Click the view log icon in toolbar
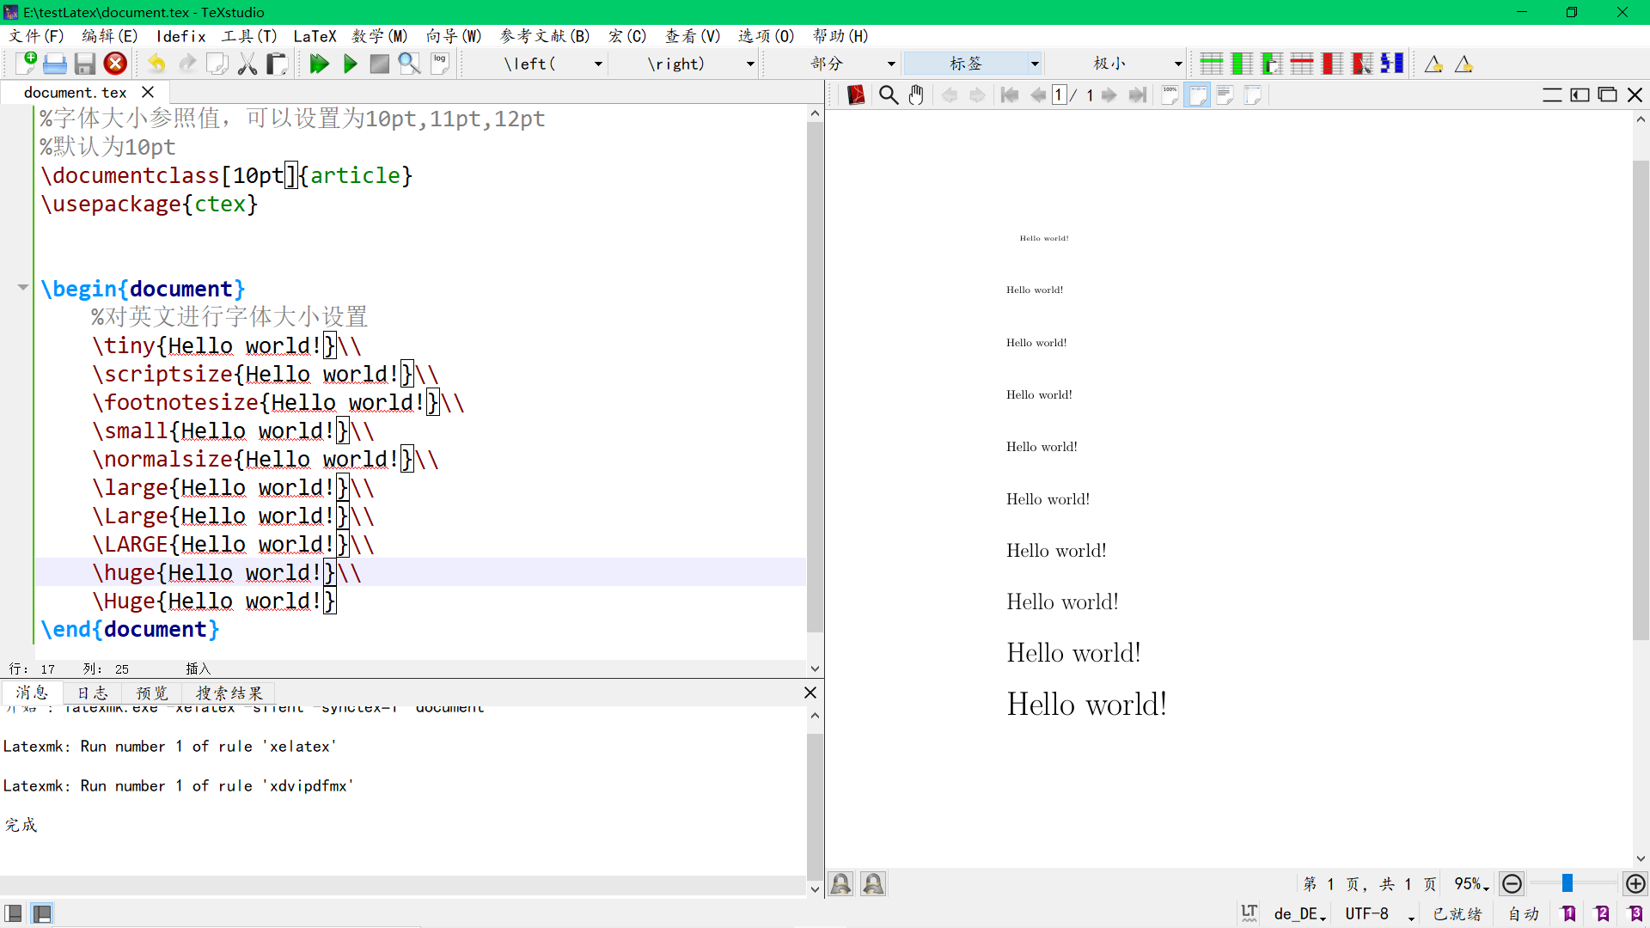 (x=440, y=64)
